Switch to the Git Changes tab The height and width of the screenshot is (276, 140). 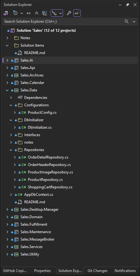[x=97, y=270]
